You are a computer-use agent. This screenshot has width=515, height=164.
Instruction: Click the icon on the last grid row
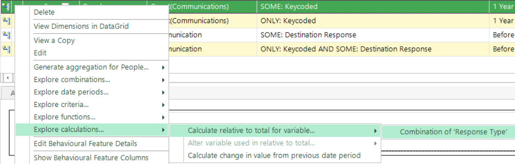tap(6, 49)
